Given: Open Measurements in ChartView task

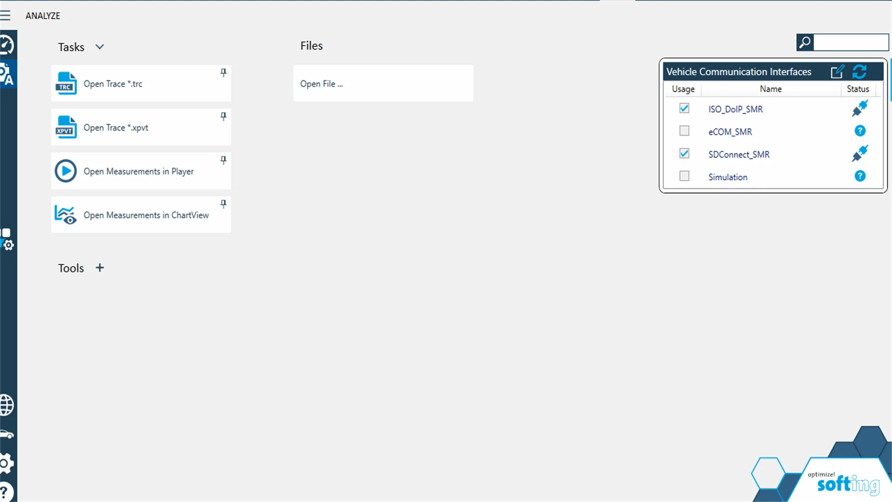Looking at the screenshot, I should (146, 215).
